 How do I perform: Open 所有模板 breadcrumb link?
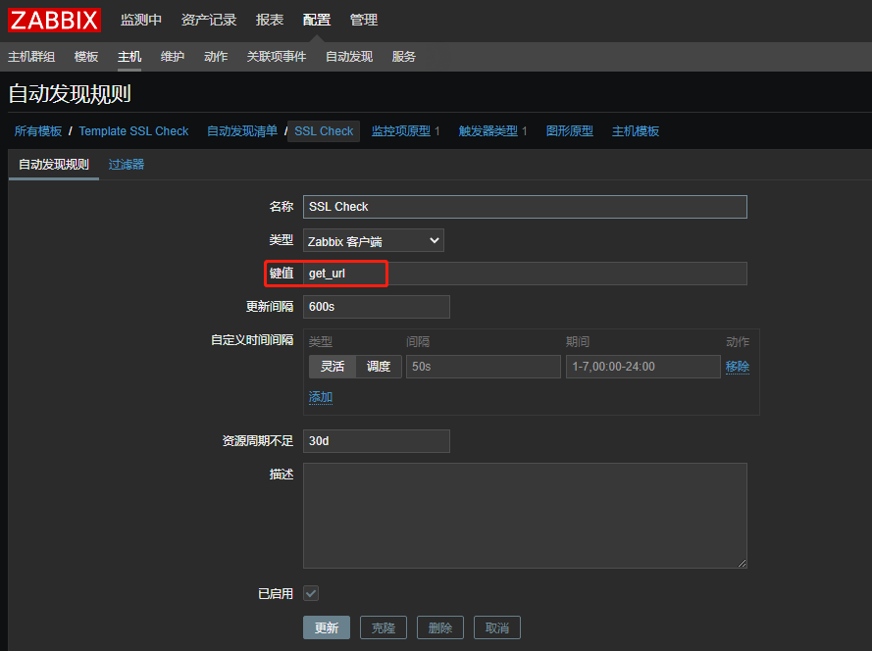[38, 131]
